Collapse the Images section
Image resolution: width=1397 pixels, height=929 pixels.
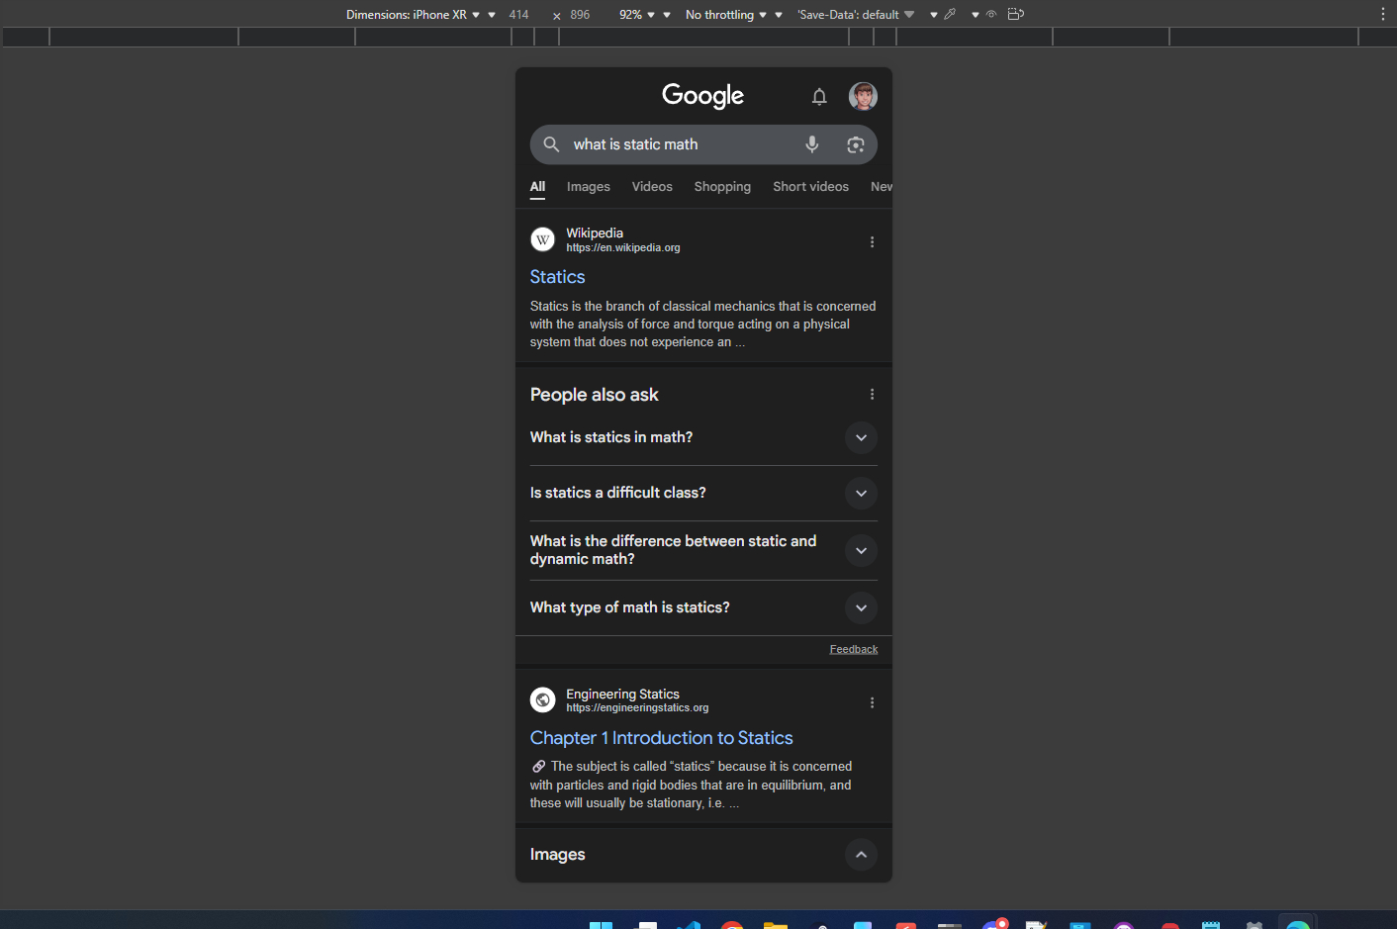click(x=861, y=855)
